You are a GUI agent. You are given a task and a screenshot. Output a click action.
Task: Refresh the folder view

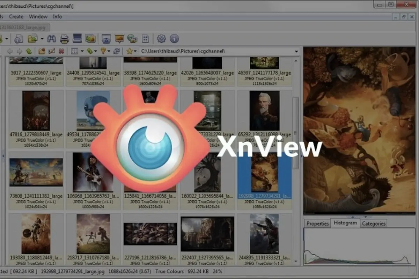point(116,51)
